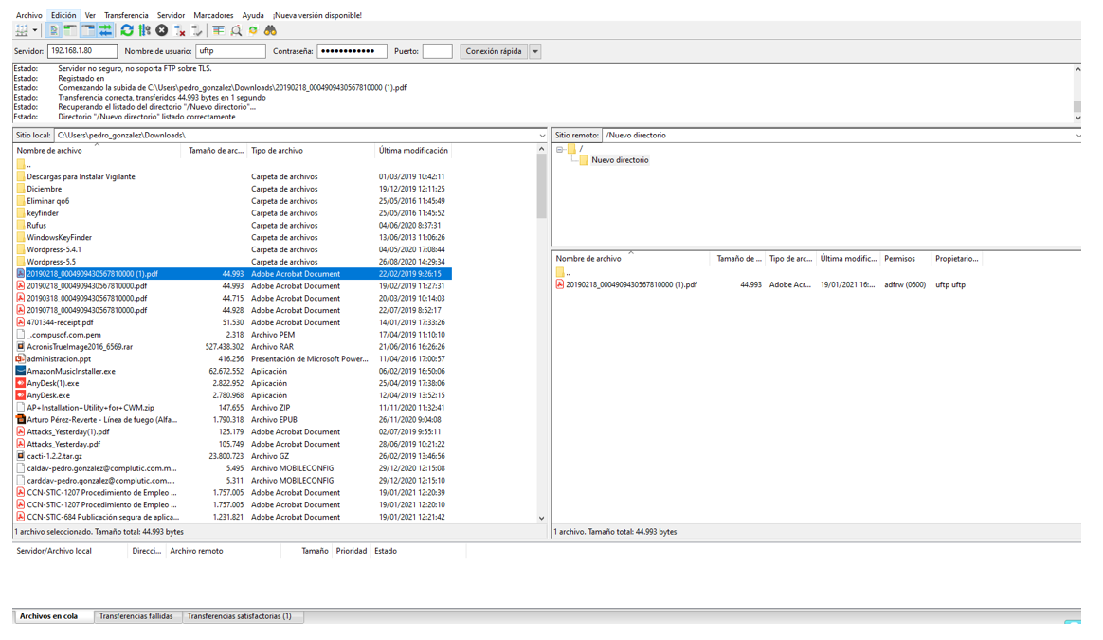
Task: Click the AcronisTrueImage2016_6569.rar file icon
Action: (21, 347)
